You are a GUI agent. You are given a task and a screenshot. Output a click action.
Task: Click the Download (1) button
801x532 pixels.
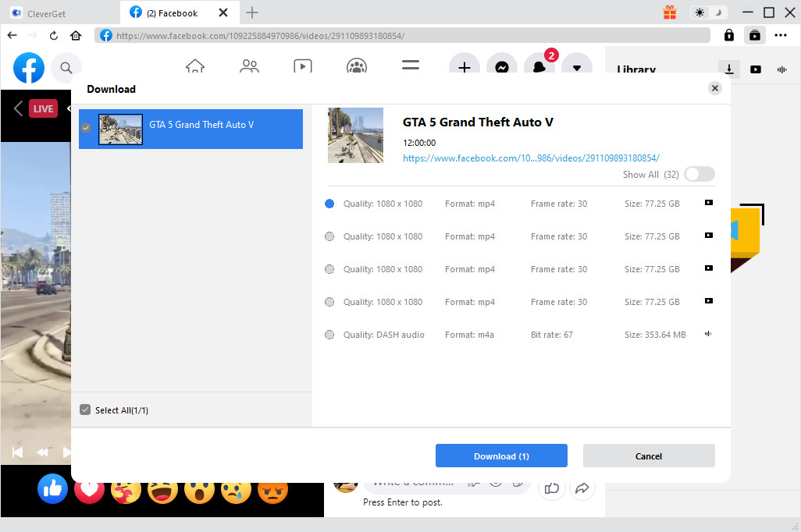point(501,456)
